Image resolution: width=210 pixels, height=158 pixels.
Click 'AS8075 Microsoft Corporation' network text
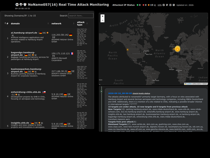pyautogui.click(x=59, y=59)
